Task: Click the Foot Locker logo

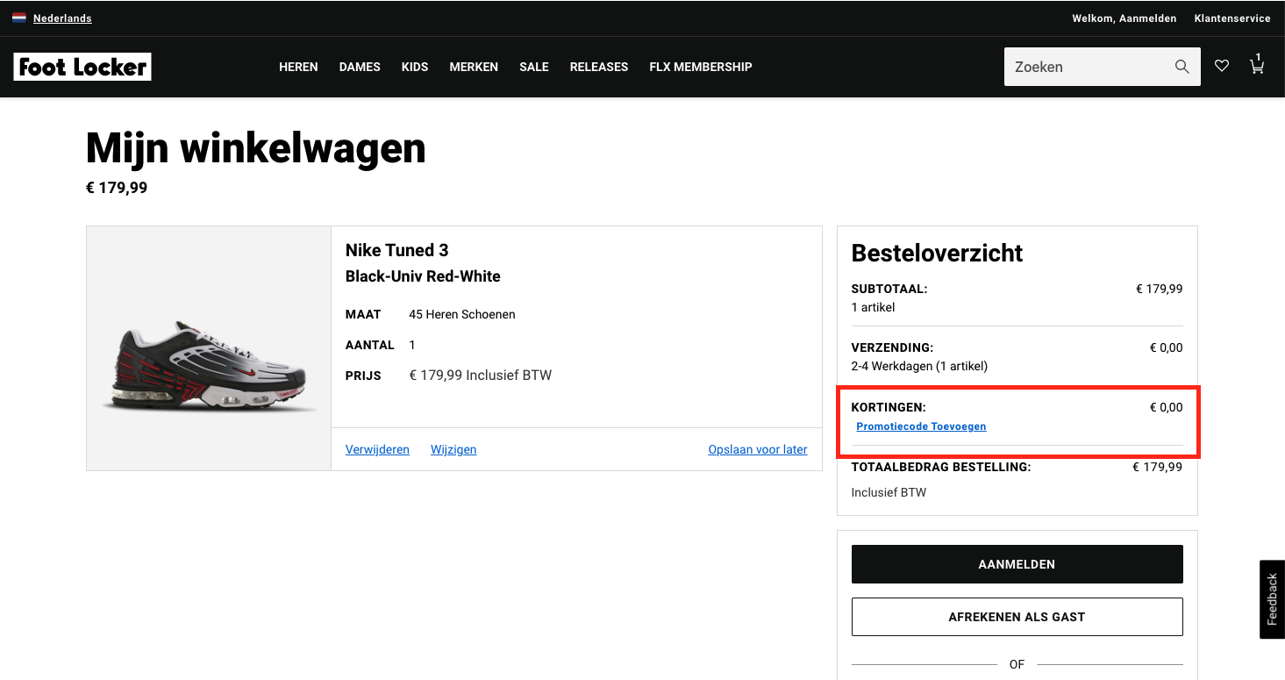Action: (x=82, y=67)
